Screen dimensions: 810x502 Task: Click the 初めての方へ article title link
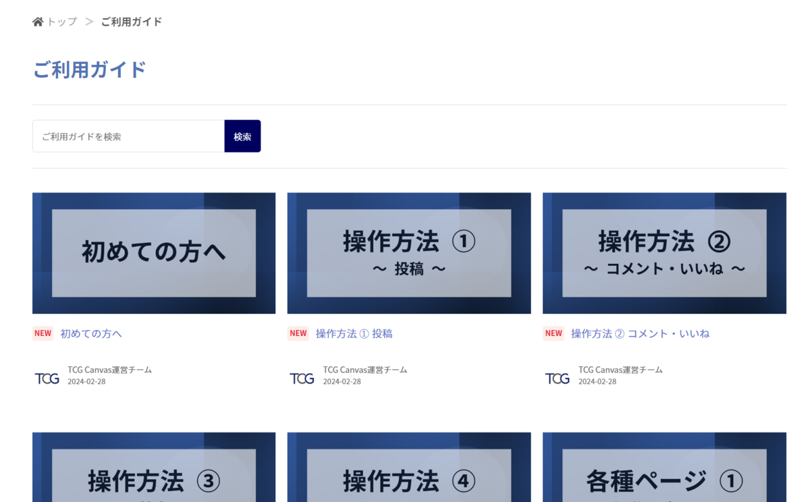(91, 333)
